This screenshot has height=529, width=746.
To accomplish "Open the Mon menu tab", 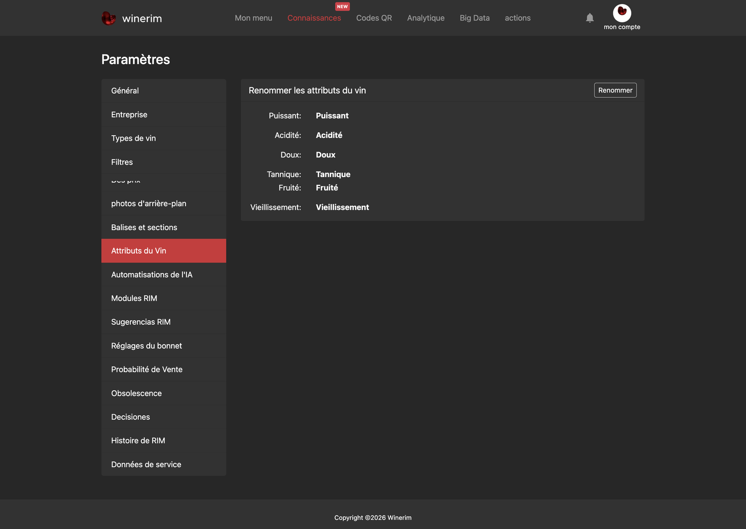I will tap(254, 18).
